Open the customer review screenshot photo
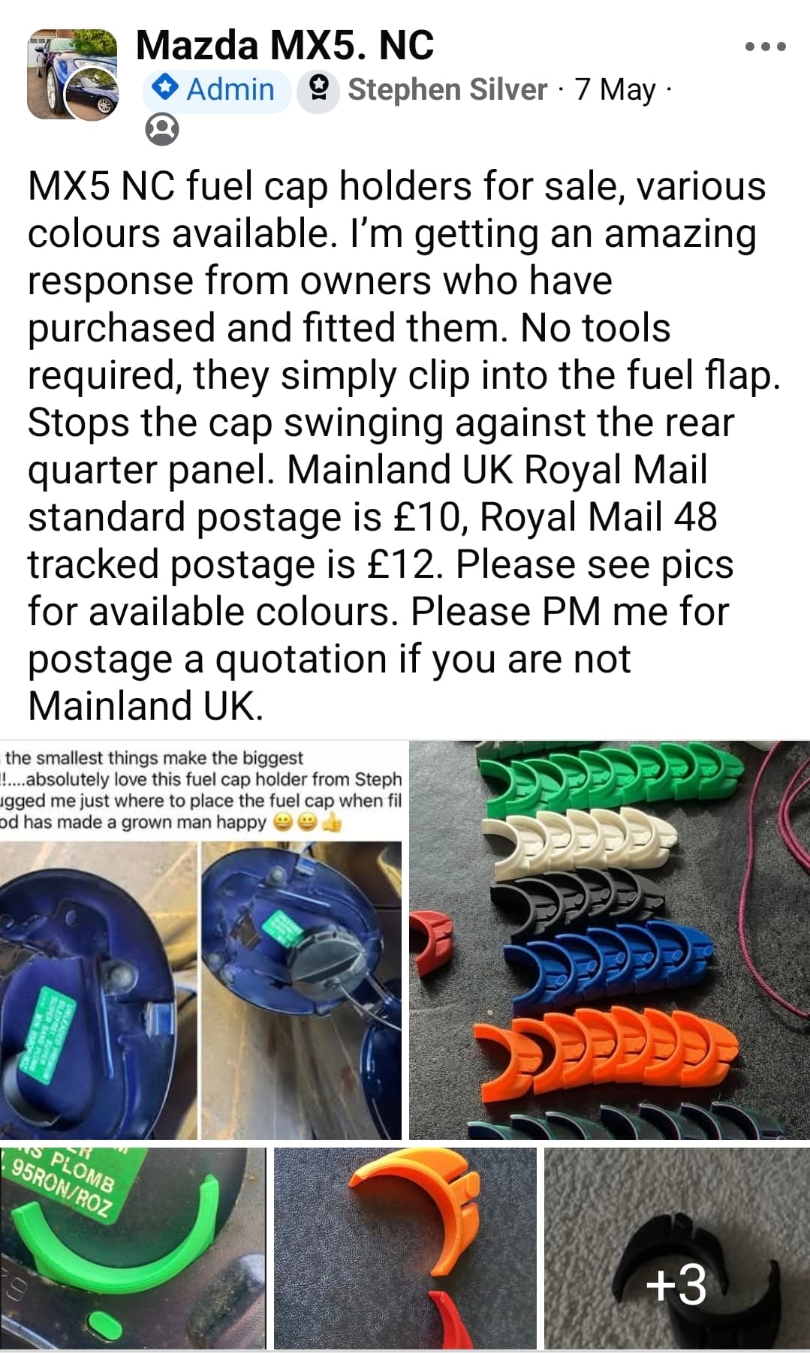The width and height of the screenshot is (810, 1354). coord(203,940)
